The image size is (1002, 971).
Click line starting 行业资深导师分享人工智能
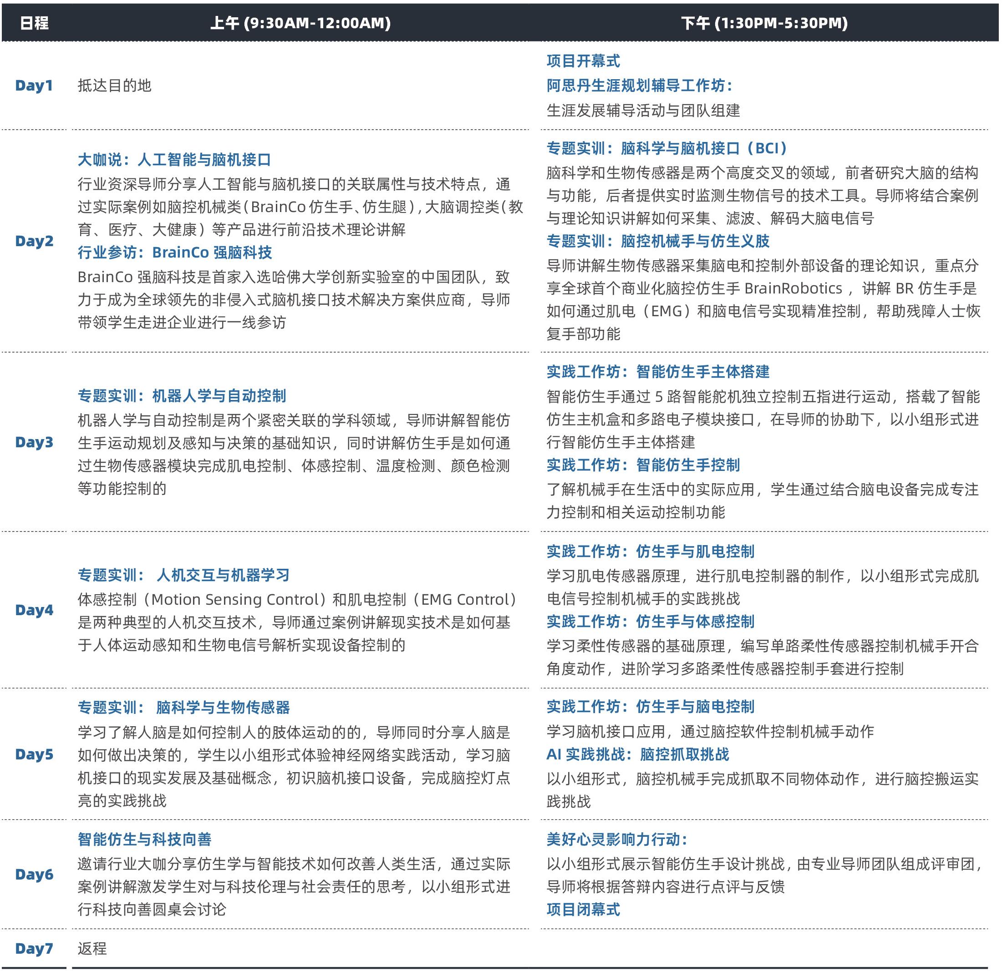click(294, 184)
